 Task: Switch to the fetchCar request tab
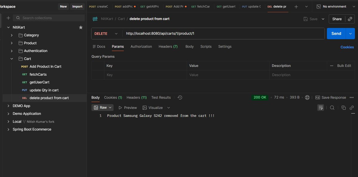click(200, 7)
